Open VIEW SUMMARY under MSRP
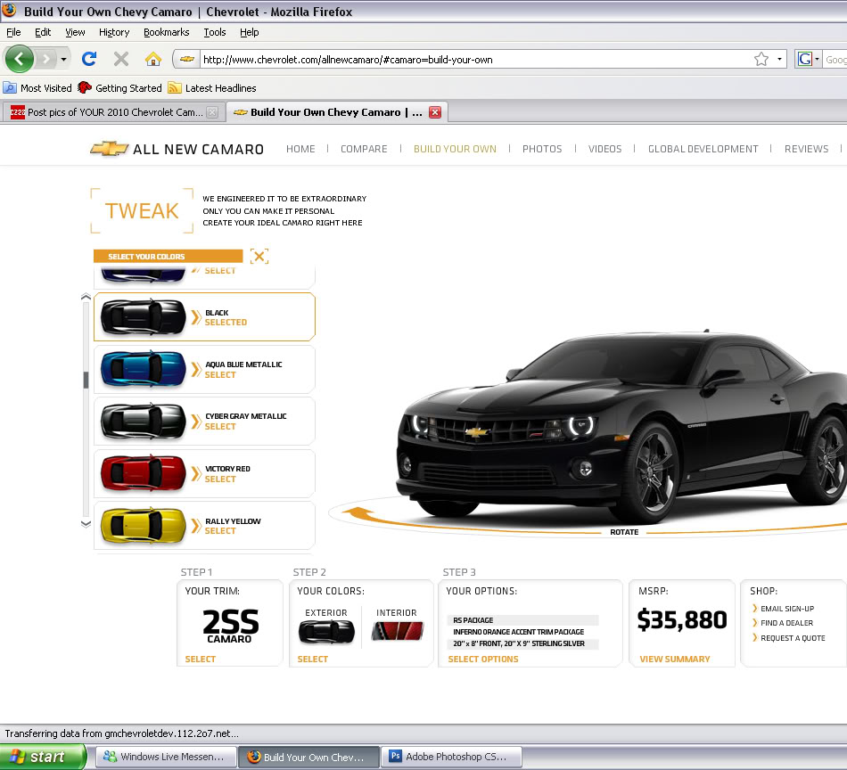Image resolution: width=847 pixels, height=770 pixels. pyautogui.click(x=675, y=659)
